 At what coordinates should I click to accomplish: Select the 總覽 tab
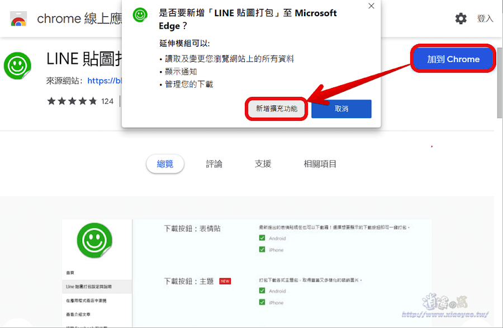(165, 164)
